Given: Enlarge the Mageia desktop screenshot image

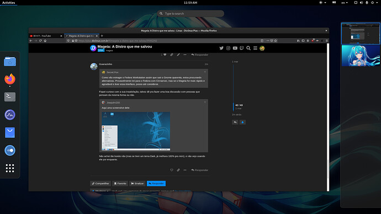Looking at the screenshot, I should click(x=136, y=131).
